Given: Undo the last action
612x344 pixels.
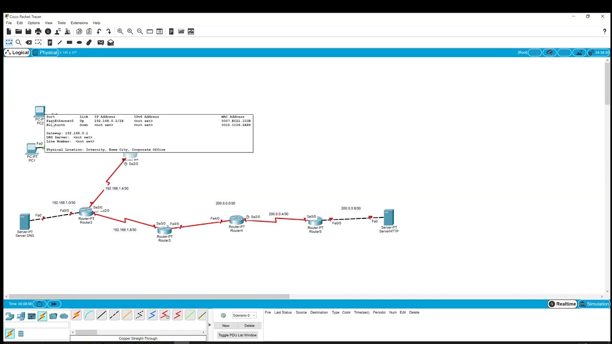Looking at the screenshot, I should click(99, 32).
